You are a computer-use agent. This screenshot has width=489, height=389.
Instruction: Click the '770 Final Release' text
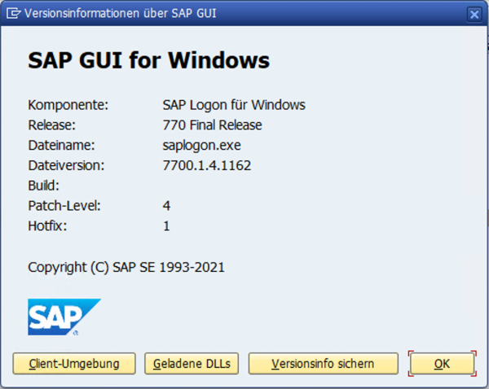[212, 125]
